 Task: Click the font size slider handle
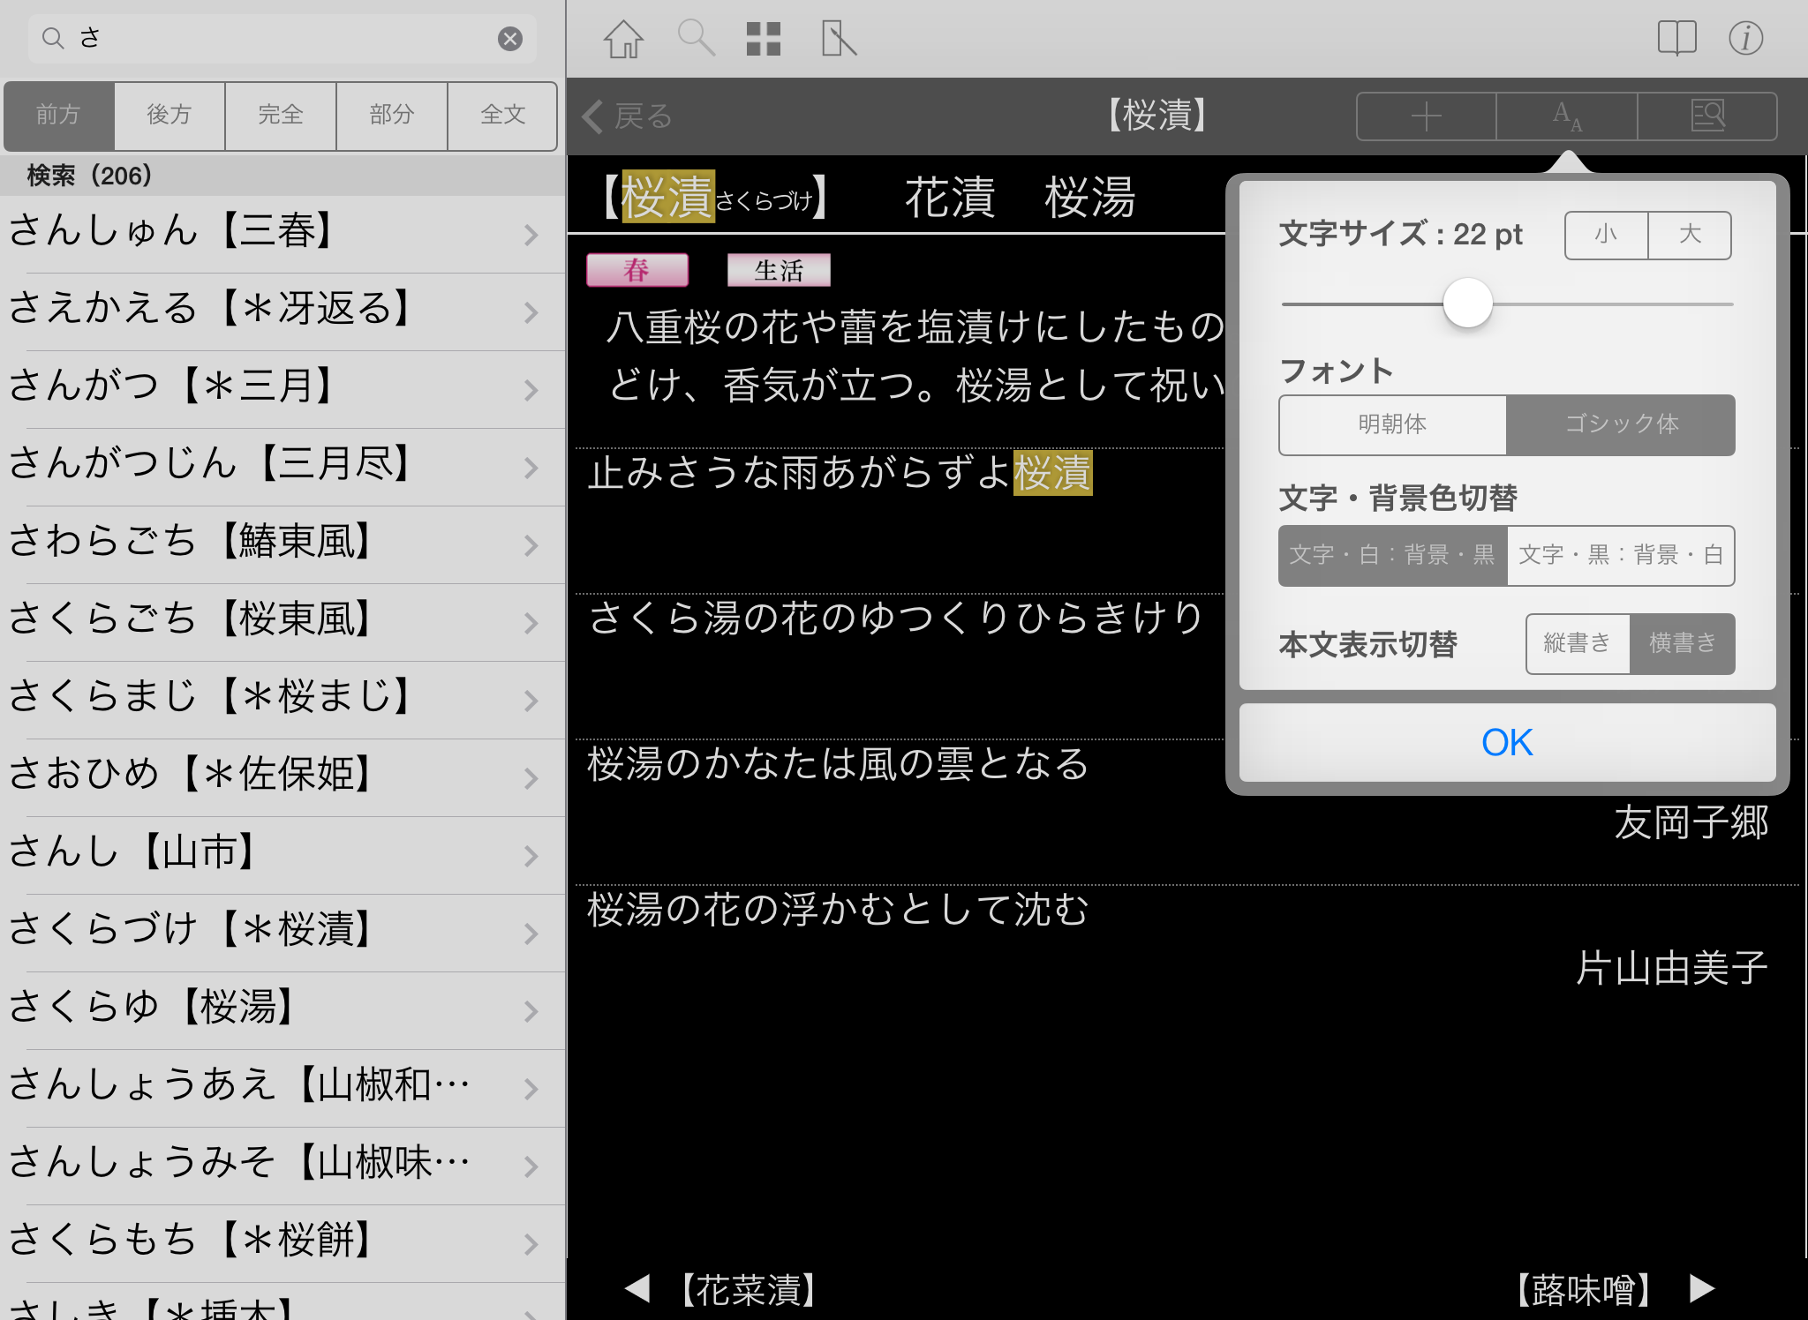[x=1467, y=304]
